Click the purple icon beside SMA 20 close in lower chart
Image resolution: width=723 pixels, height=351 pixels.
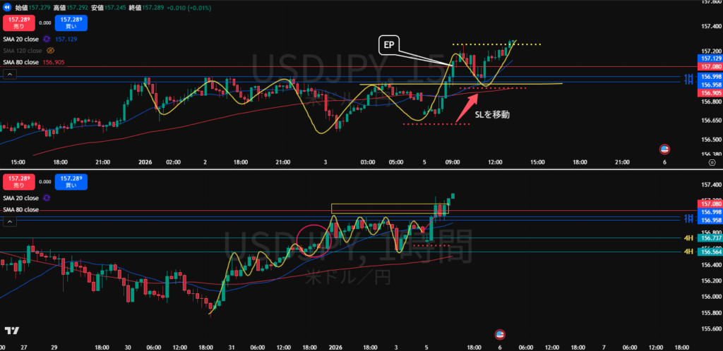(x=47, y=199)
